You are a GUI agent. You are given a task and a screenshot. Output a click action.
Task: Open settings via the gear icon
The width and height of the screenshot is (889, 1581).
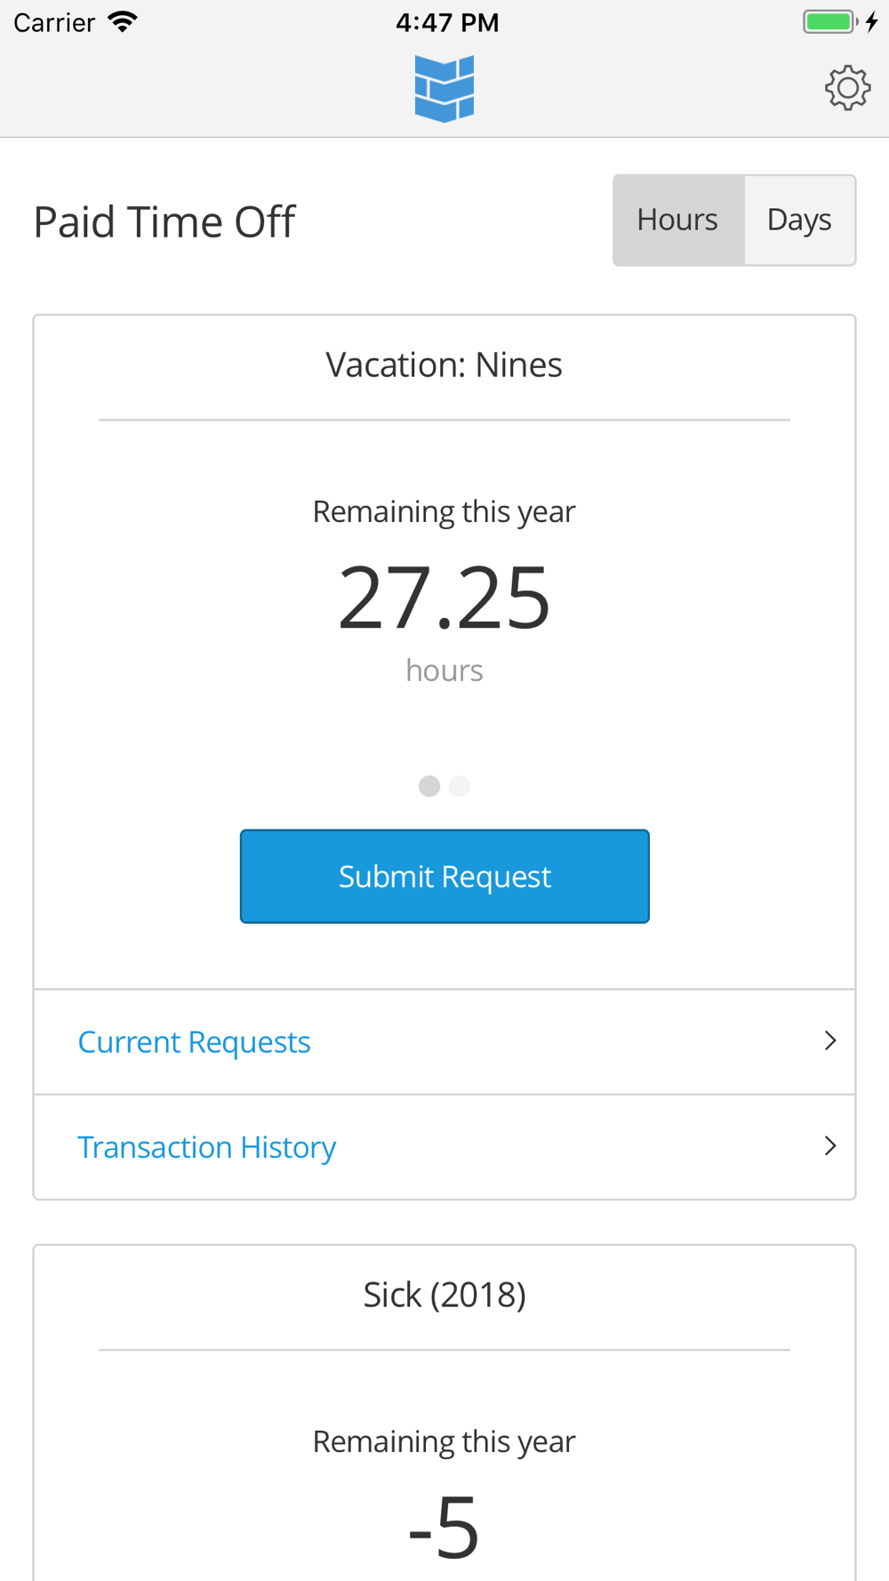(x=847, y=87)
